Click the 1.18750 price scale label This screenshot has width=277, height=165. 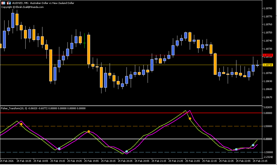[268, 33]
